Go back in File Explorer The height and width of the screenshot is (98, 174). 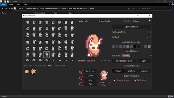click(x=2, y=8)
